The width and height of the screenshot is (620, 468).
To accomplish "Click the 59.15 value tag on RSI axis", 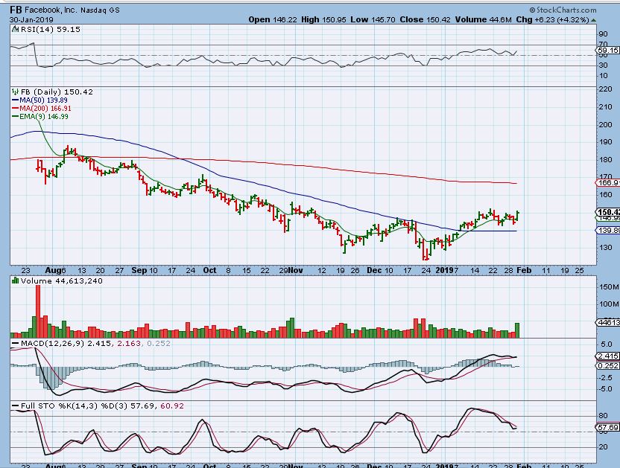I will (x=608, y=50).
